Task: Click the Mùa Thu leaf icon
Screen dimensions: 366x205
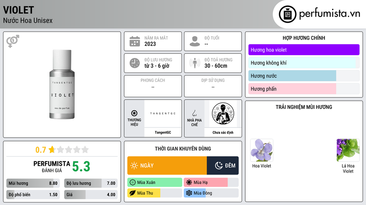Action: (133, 193)
